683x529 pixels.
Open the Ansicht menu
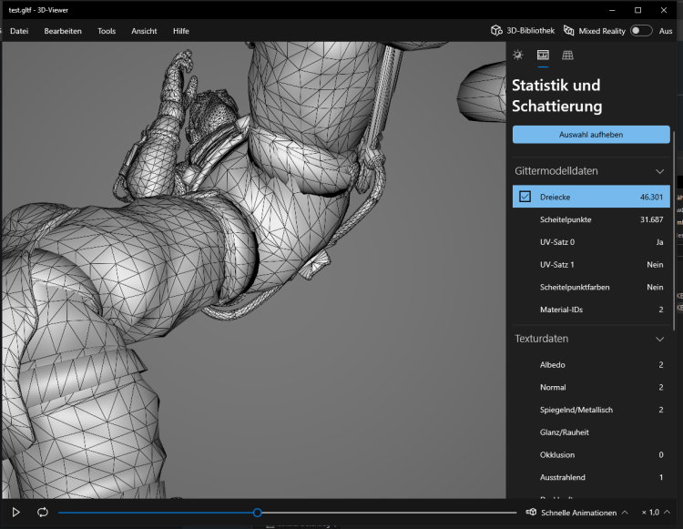tap(144, 31)
